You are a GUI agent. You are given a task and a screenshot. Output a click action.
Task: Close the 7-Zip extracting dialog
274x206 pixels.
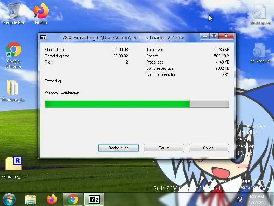tap(226, 36)
